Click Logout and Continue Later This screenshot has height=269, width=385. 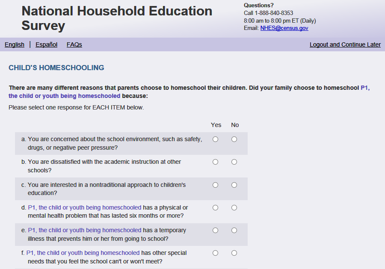point(345,44)
